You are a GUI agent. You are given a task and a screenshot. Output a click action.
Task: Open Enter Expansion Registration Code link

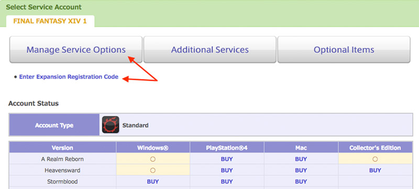click(69, 77)
